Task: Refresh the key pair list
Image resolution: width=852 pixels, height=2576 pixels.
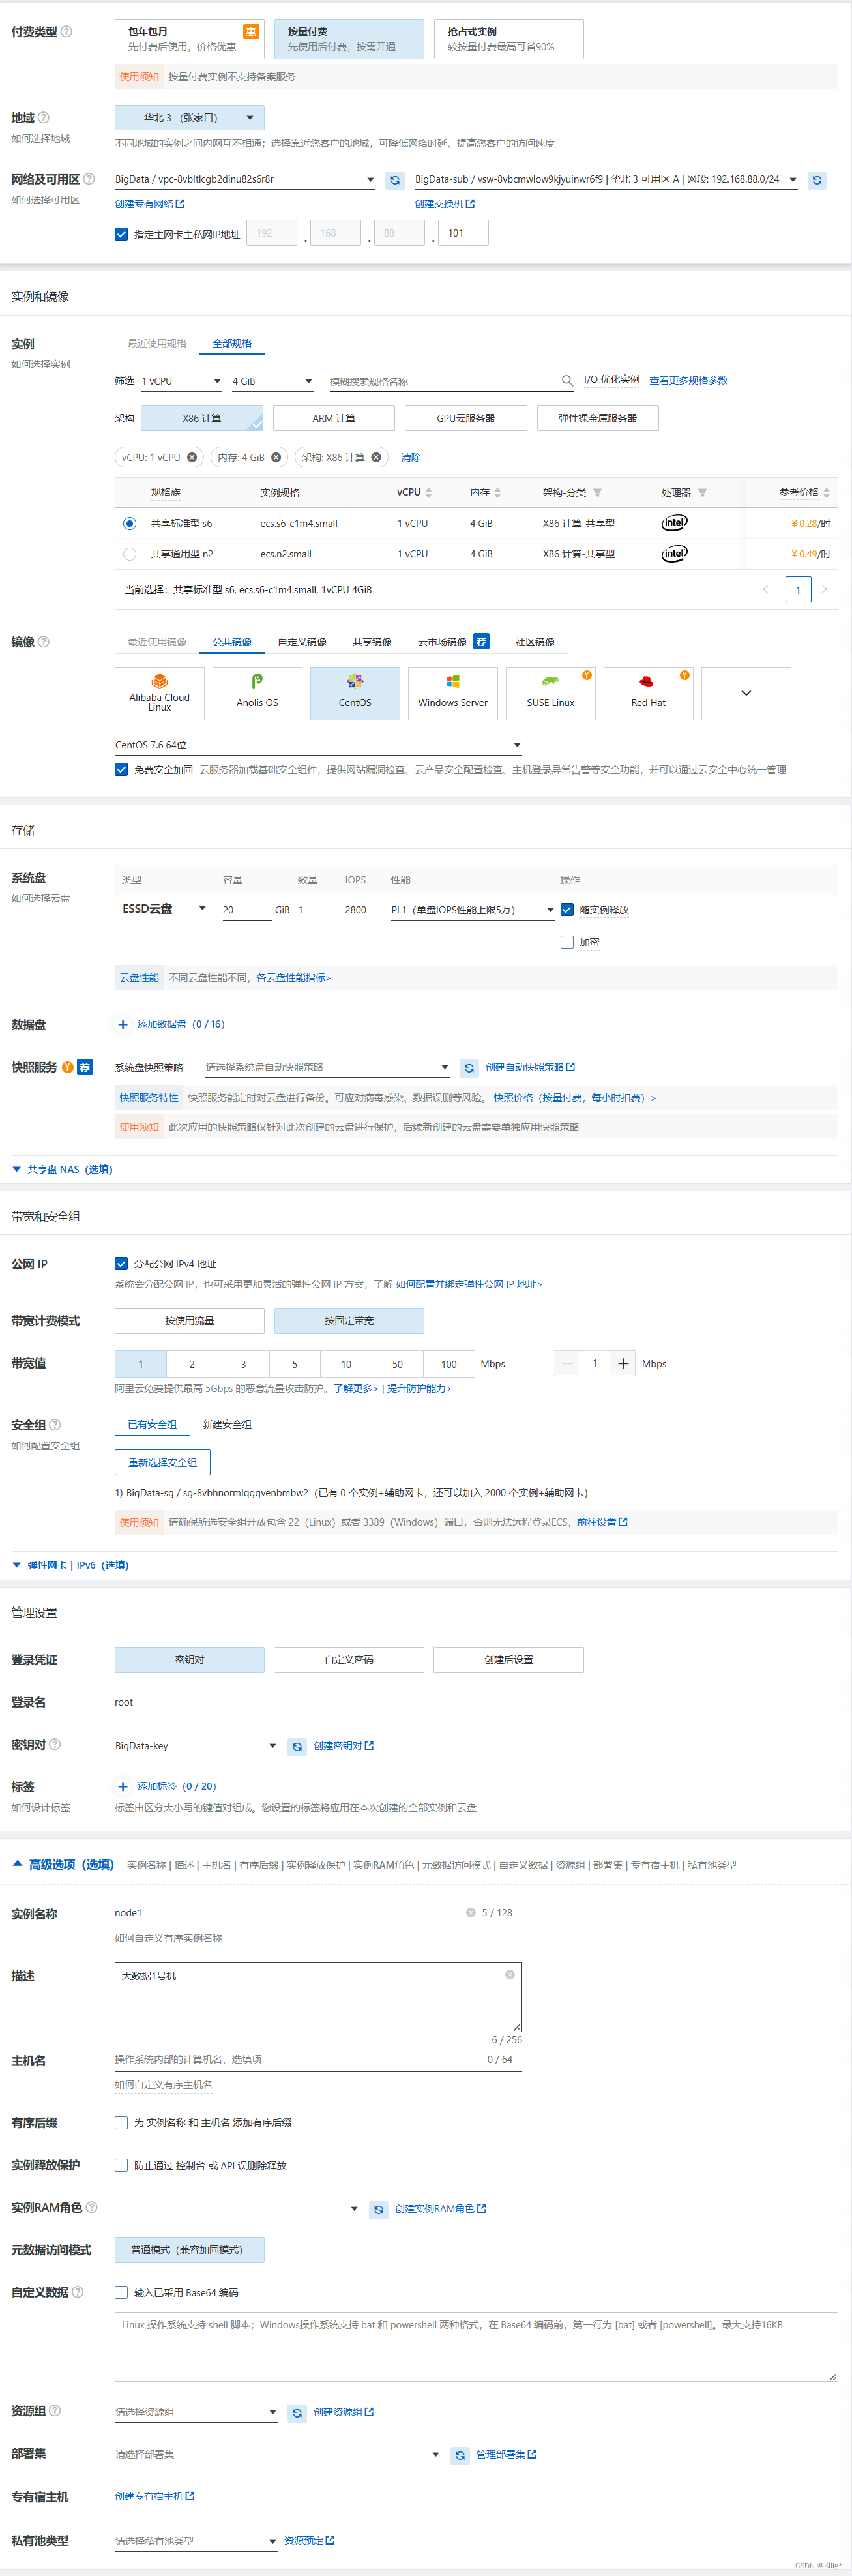Action: click(x=297, y=1747)
